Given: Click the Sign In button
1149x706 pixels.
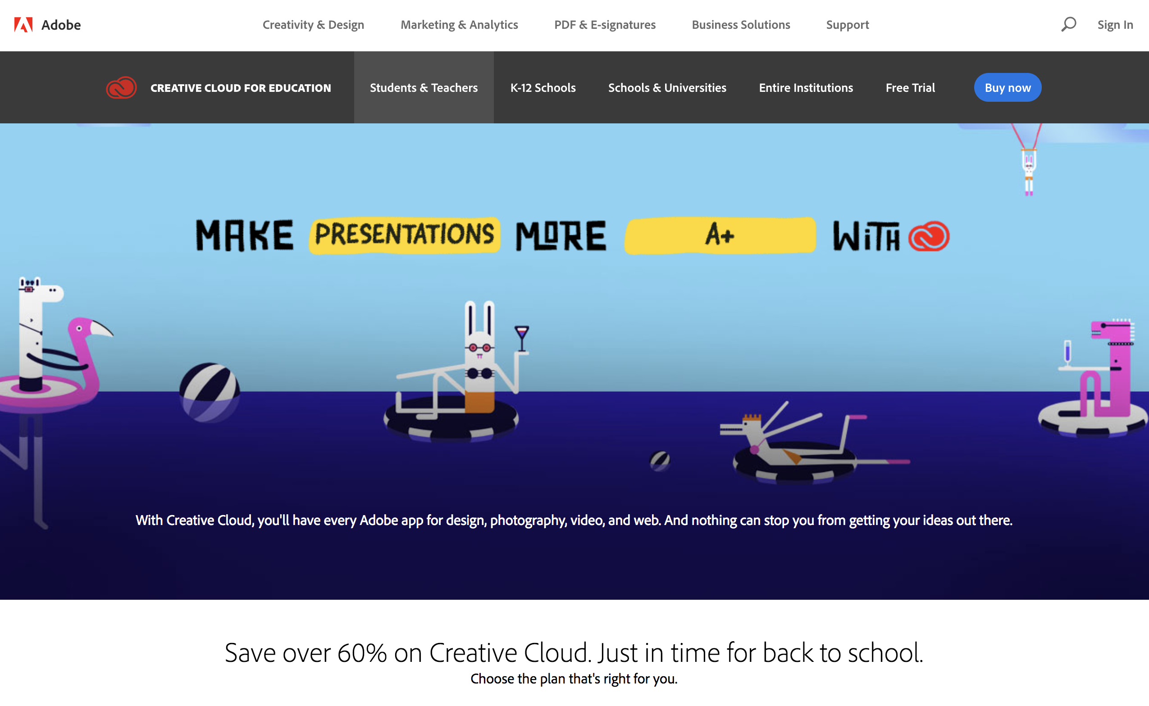Looking at the screenshot, I should pos(1114,25).
